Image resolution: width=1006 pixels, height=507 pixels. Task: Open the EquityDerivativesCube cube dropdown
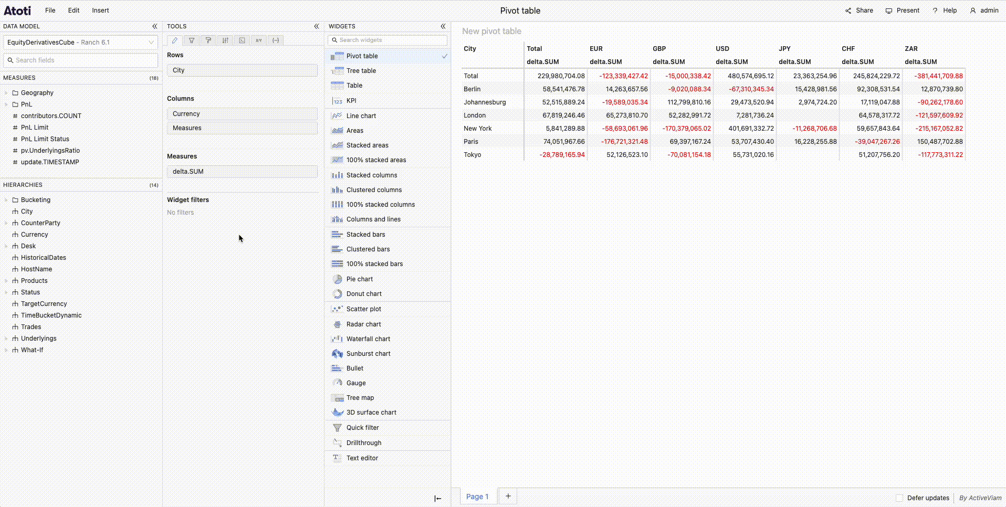[80, 43]
